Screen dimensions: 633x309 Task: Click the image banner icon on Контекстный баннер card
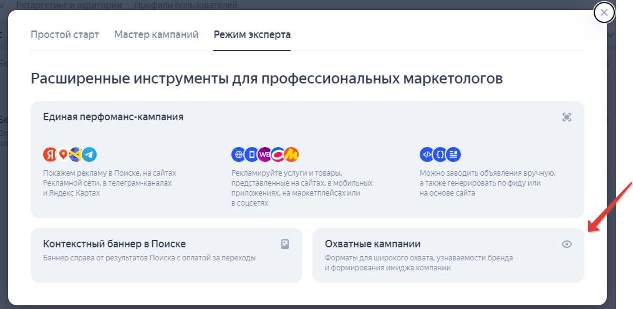[285, 244]
